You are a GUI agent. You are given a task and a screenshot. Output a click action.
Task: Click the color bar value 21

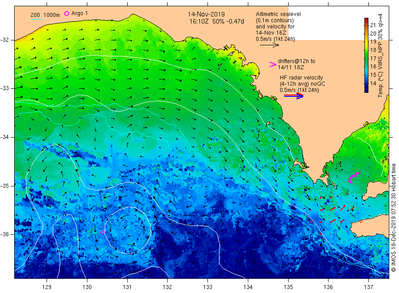pyautogui.click(x=373, y=25)
